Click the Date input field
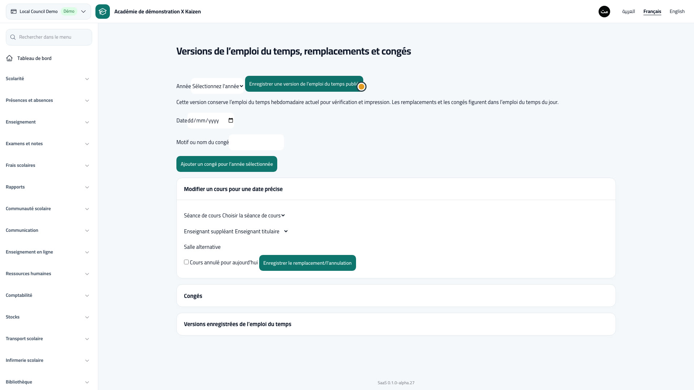This screenshot has height=390, width=694. click(211, 121)
